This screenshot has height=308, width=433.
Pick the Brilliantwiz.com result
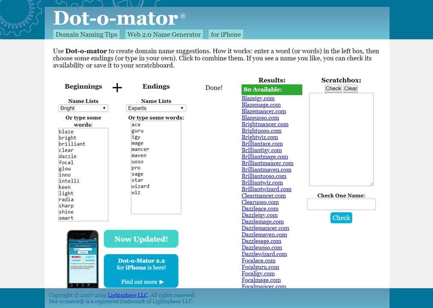pyautogui.click(x=262, y=183)
